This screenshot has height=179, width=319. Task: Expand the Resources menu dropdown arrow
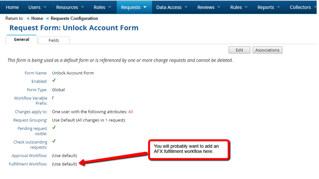(x=82, y=7)
